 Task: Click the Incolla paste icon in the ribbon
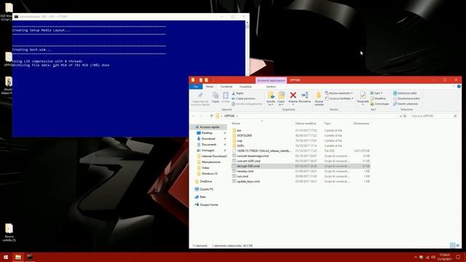pos(226,98)
